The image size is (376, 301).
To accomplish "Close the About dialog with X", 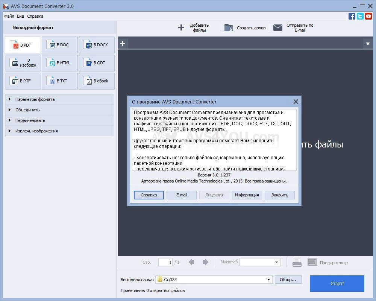I will pos(296,102).
